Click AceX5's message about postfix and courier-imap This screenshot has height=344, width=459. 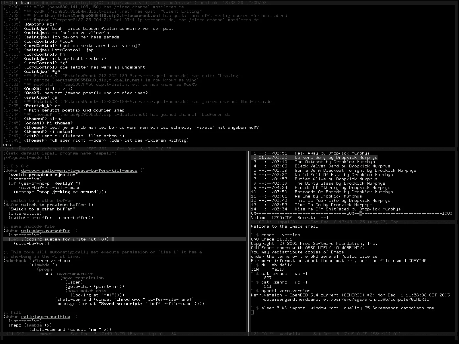(86, 93)
